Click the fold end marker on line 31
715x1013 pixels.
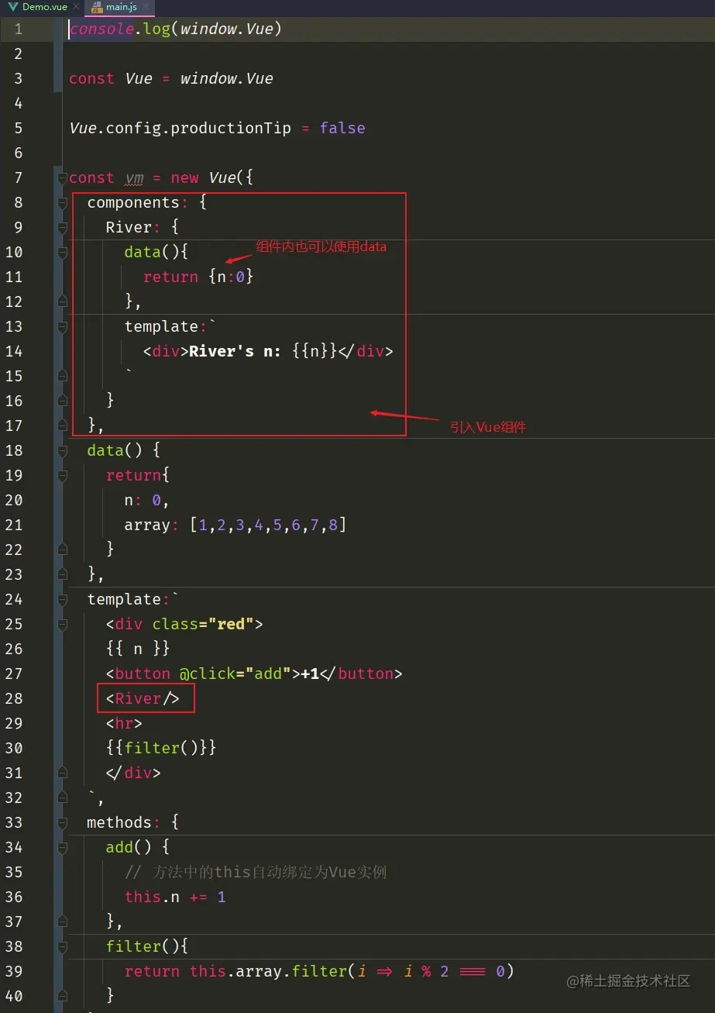pos(62,773)
